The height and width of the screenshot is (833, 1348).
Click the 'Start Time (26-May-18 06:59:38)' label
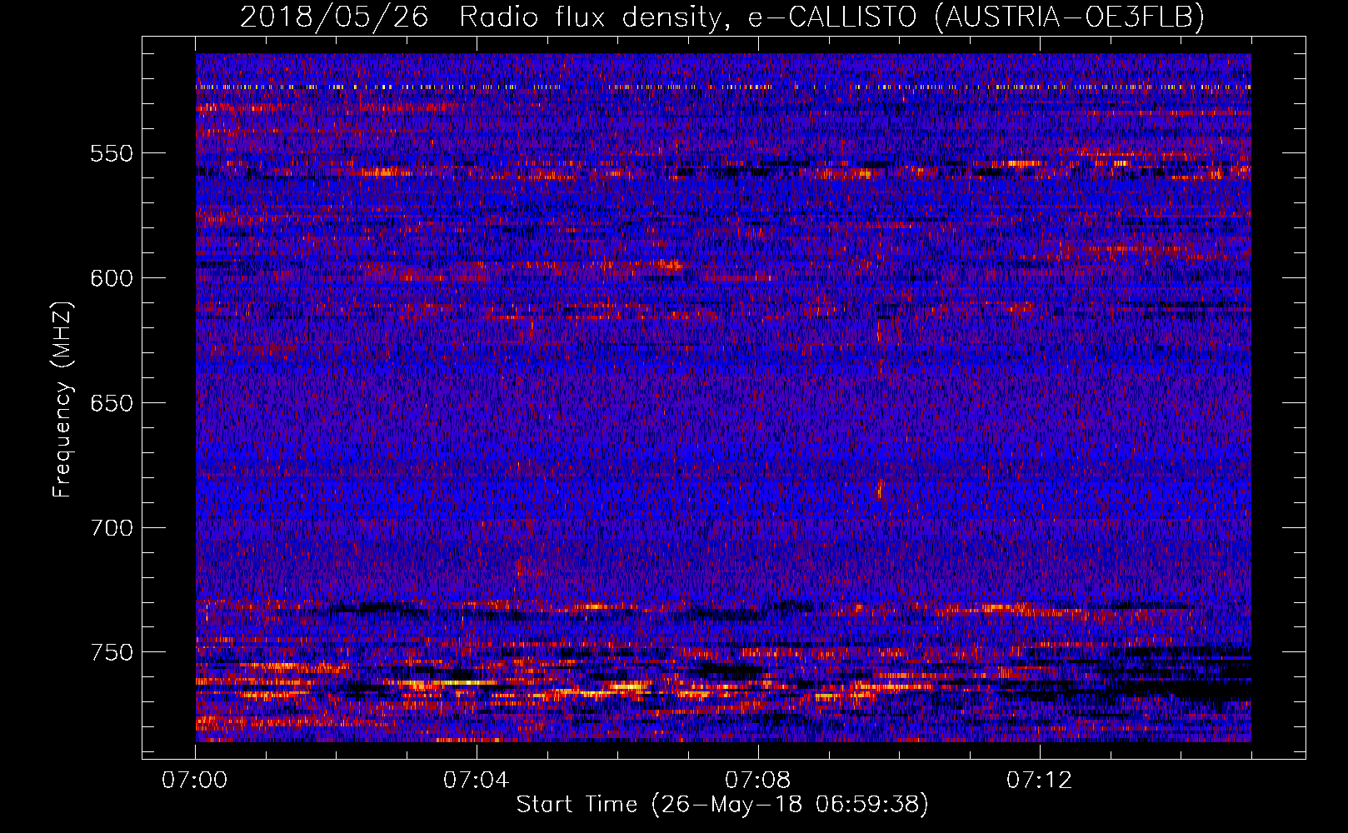click(722, 805)
